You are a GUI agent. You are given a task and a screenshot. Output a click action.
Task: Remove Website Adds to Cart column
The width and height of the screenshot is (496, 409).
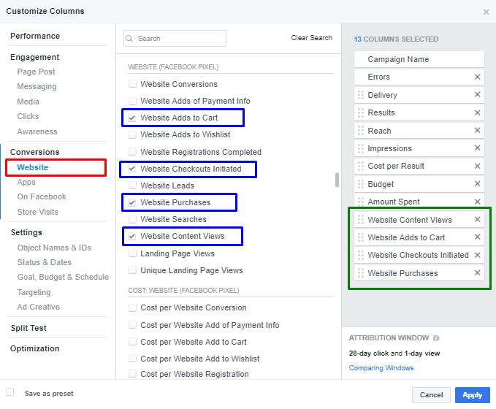coord(477,237)
